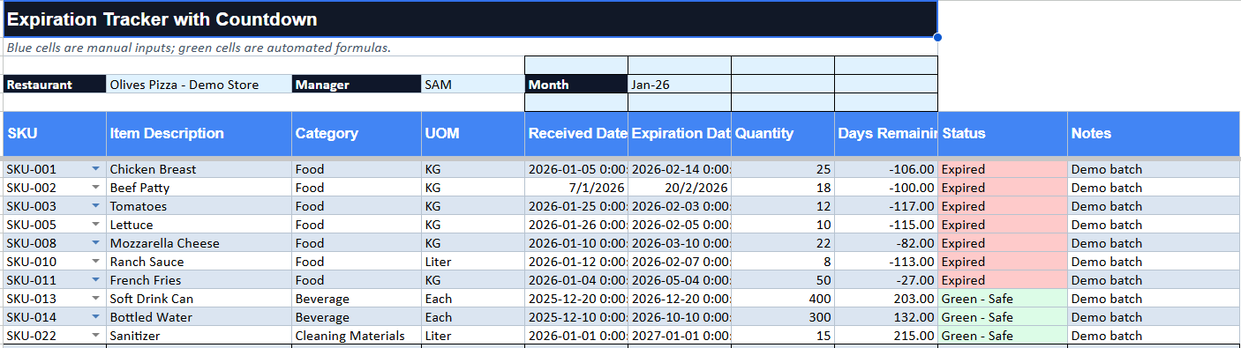Select the UOM column header

pos(472,134)
